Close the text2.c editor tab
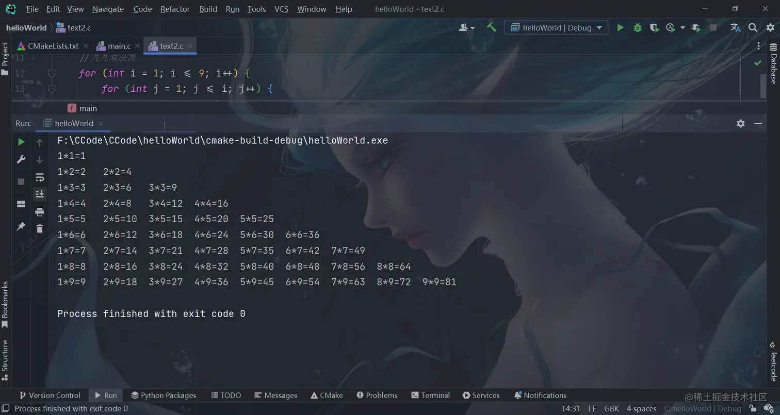This screenshot has height=415, width=780. coord(190,46)
